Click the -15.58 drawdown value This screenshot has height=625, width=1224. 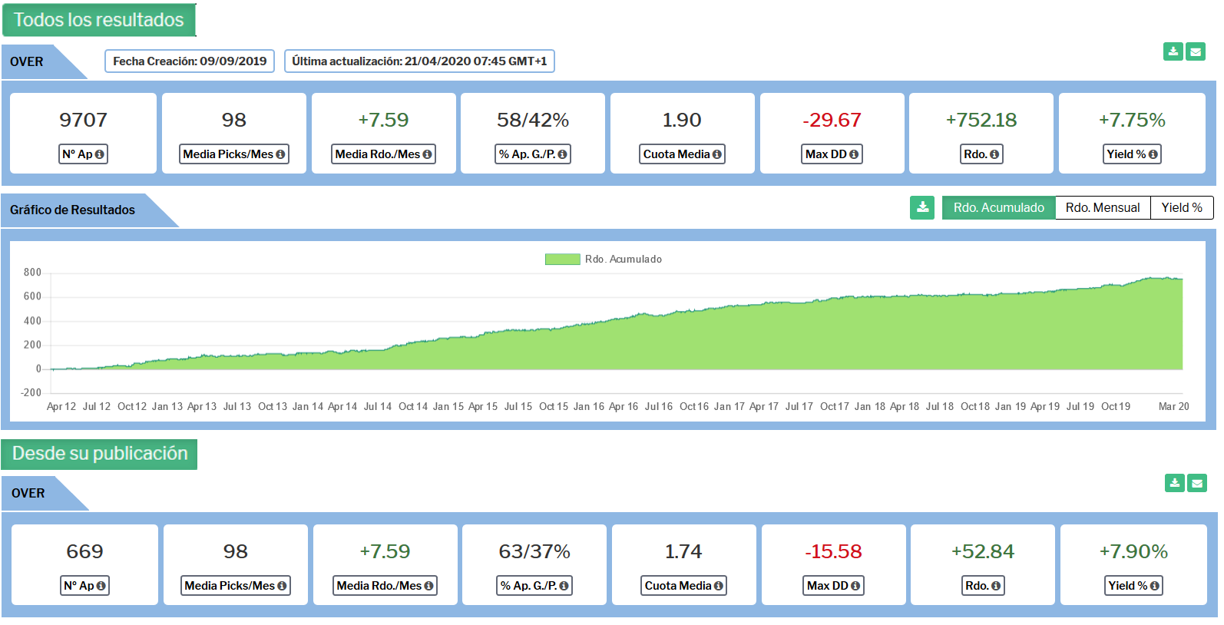point(833,551)
